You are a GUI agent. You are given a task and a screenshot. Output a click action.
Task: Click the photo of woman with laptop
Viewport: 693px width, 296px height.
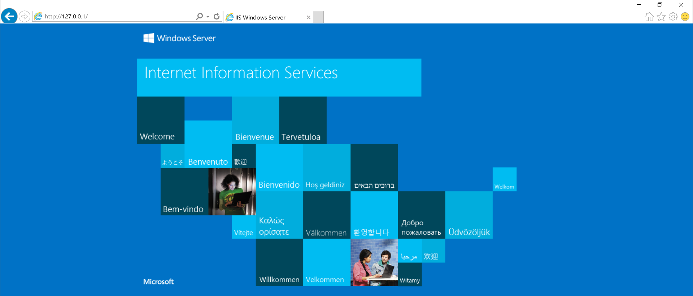coord(232,191)
